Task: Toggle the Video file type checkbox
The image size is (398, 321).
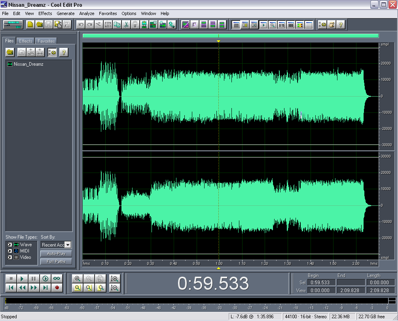Action: click(9, 257)
